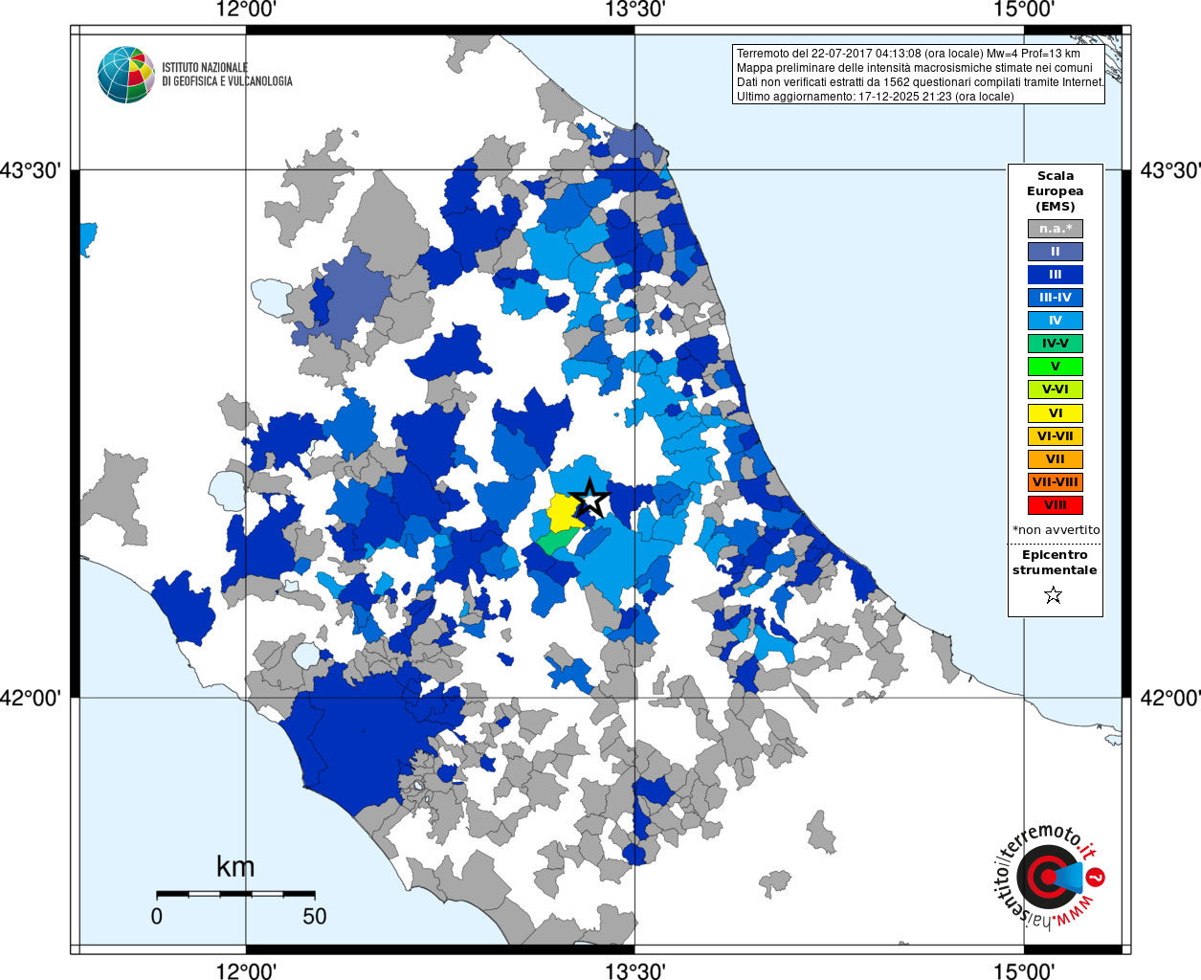This screenshot has height=980, width=1201.
Task: Click the top 13°30' longitude label
Action: [x=634, y=10]
